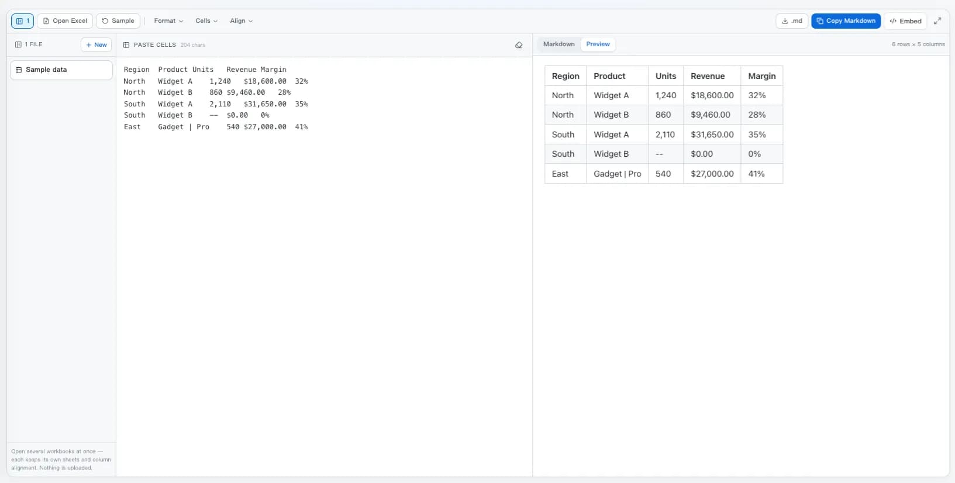Download the .md file

[x=792, y=21]
